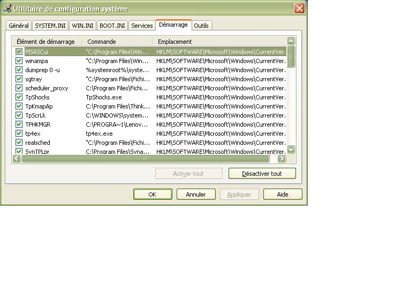This screenshot has height=304, width=417.
Task: Uncheck the TpShocks checkbox
Action: coord(19,97)
